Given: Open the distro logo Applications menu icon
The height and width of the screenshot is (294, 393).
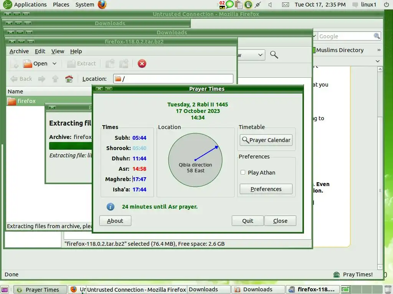Looking at the screenshot, I should tap(8, 5).
